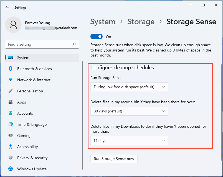
Task: Click the search magnifier icon
Action: pos(74,44)
